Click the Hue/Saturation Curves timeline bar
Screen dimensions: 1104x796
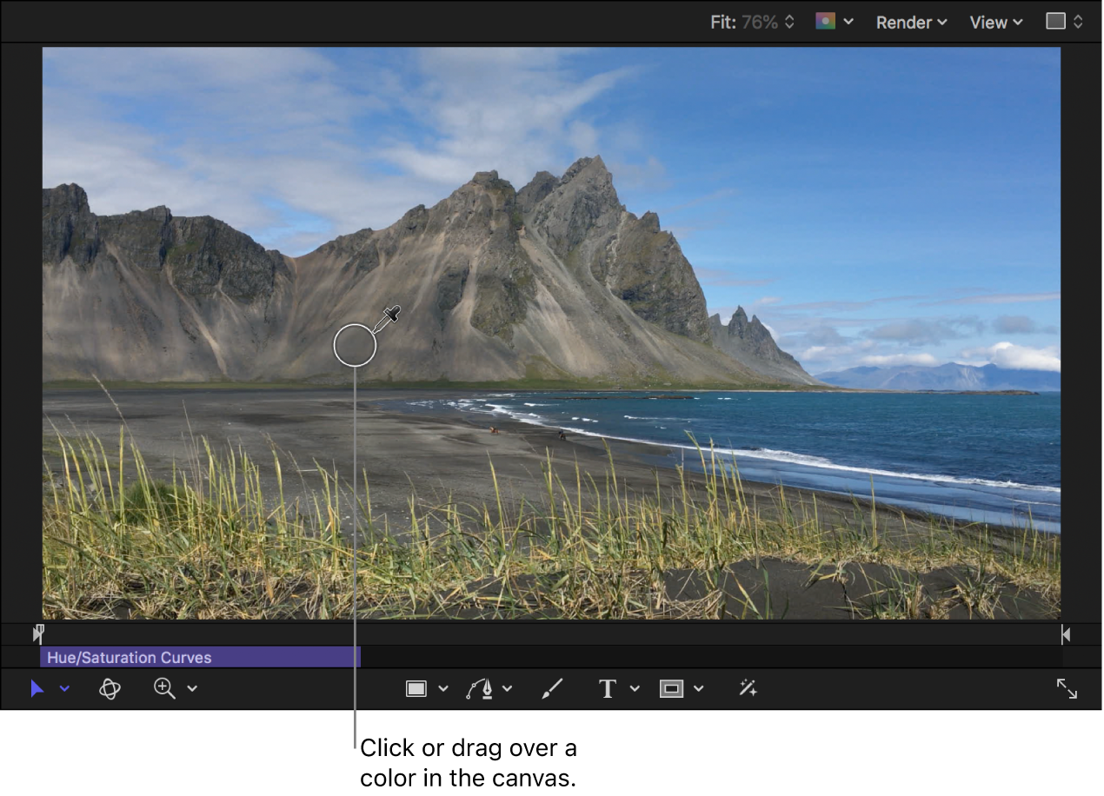pos(200,658)
